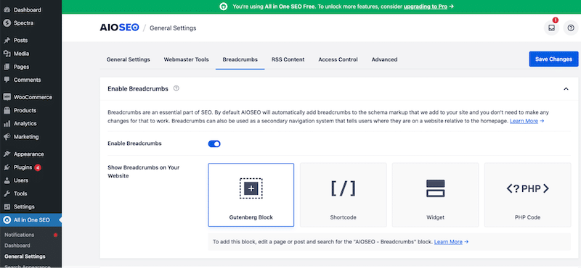Select the Breadcrumbs tab
The height and width of the screenshot is (268, 581).
point(240,59)
